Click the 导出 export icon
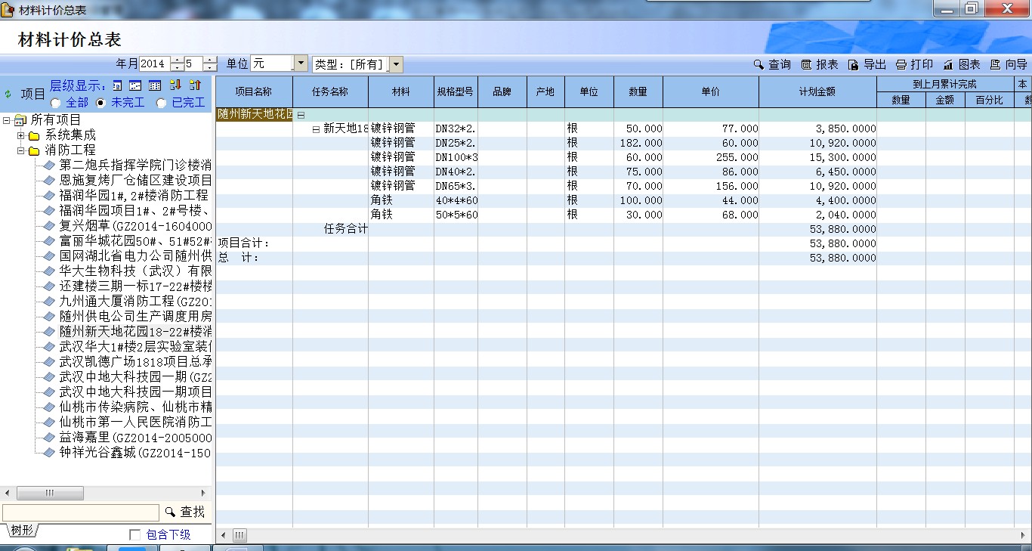Image resolution: width=1032 pixels, height=551 pixels. tap(854, 65)
